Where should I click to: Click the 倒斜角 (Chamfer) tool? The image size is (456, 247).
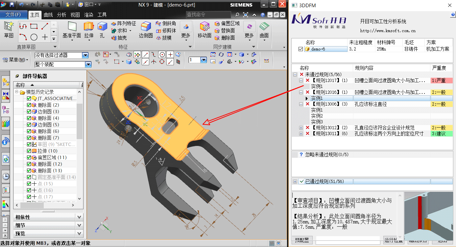tap(166, 24)
